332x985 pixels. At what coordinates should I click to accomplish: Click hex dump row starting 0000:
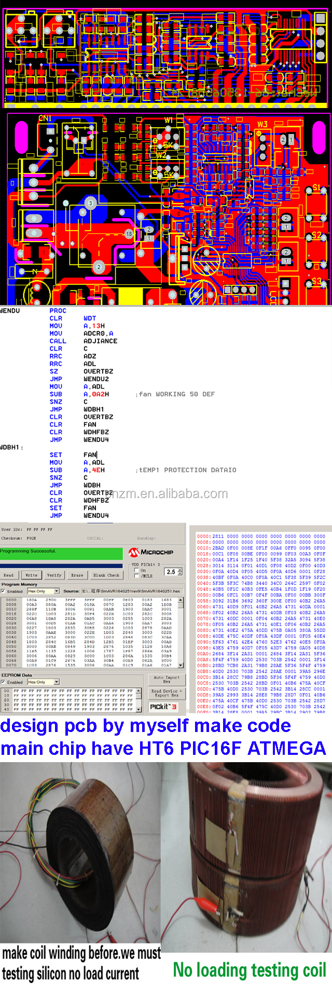[261, 536]
